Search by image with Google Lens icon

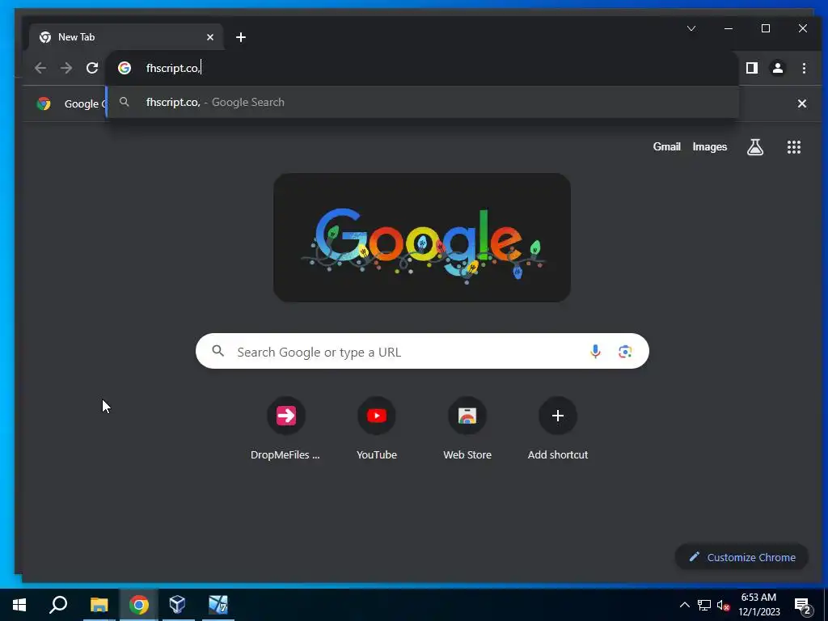[625, 351]
